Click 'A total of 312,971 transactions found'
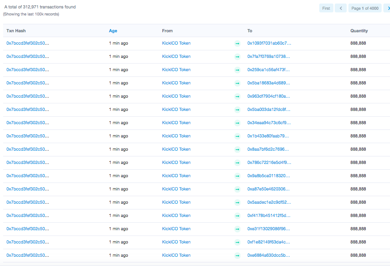The height and width of the screenshot is (266, 390). click(x=40, y=7)
